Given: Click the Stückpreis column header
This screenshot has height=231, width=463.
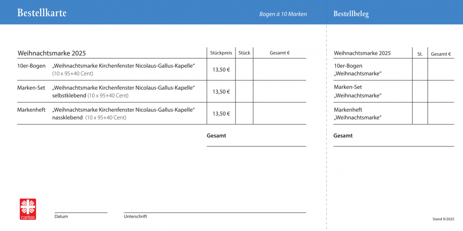Looking at the screenshot, I should (221, 53).
